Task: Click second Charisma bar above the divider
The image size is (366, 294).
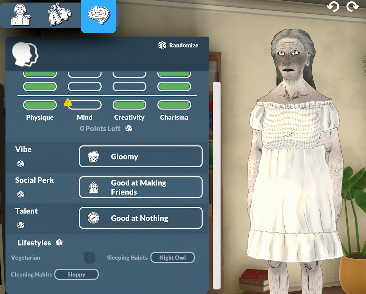Action: [x=174, y=75]
